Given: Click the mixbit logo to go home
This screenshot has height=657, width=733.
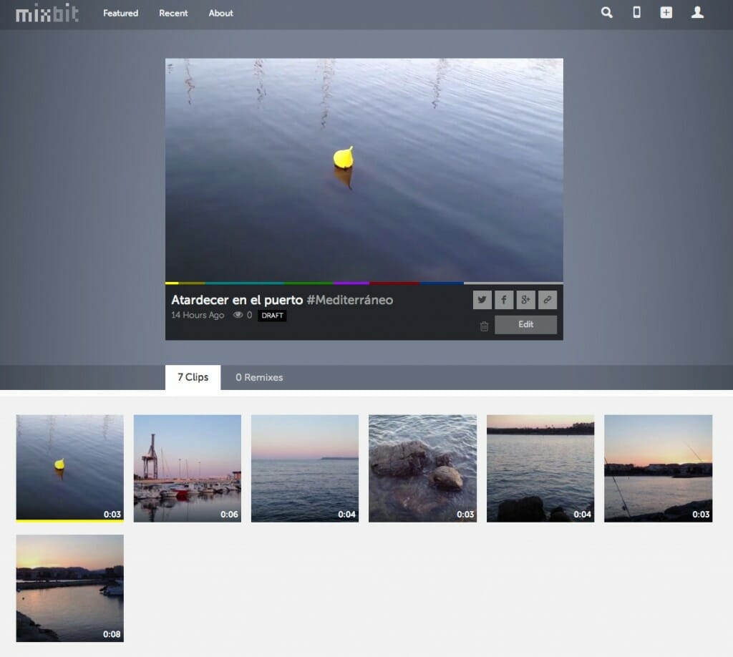Looking at the screenshot, I should [x=45, y=12].
